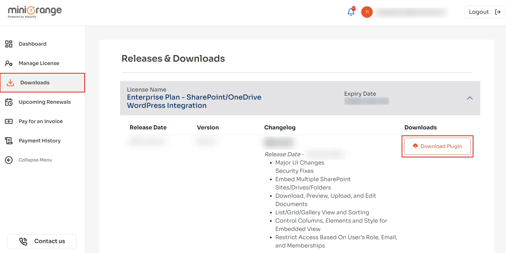Click the Changelog column header
This screenshot has height=253, width=506.
pos(280,127)
